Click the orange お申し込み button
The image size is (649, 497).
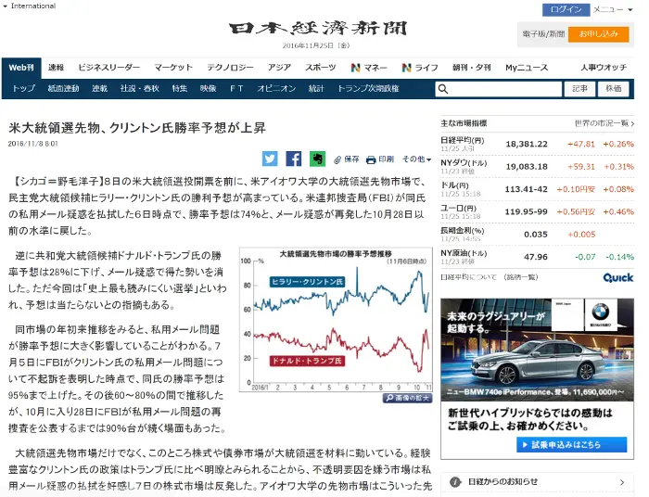pyautogui.click(x=598, y=33)
